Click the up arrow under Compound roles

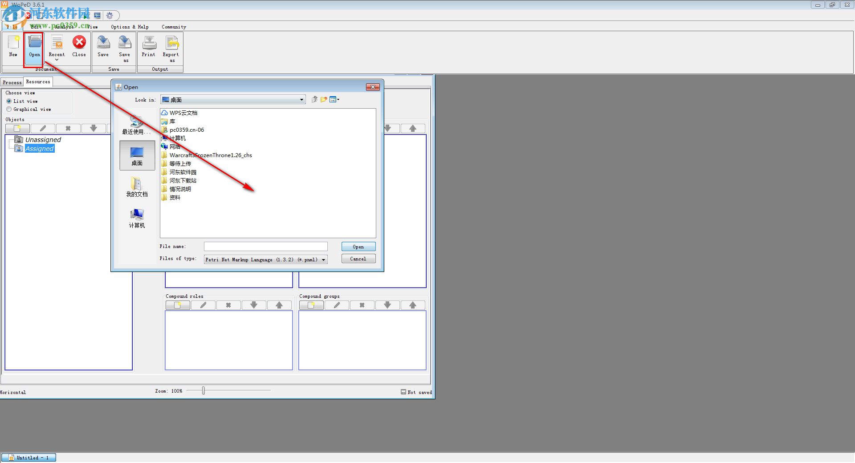point(279,305)
